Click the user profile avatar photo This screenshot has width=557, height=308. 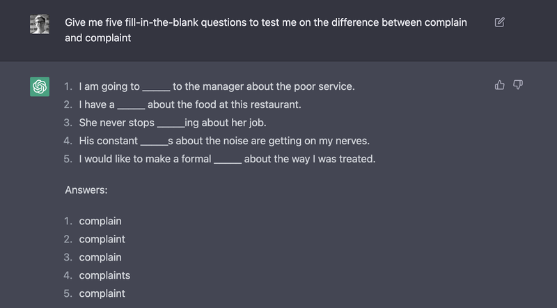[40, 25]
